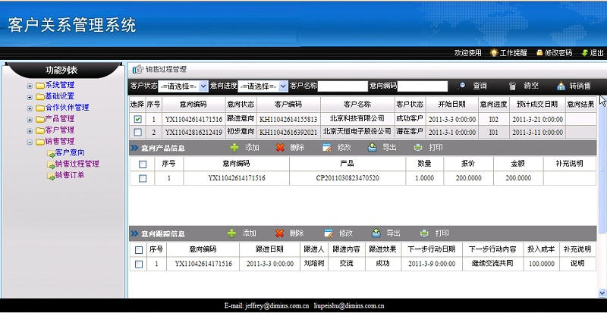Click the search magnifier icon (查询)
Image resolution: width=607 pixels, height=313 pixels.
point(461,86)
